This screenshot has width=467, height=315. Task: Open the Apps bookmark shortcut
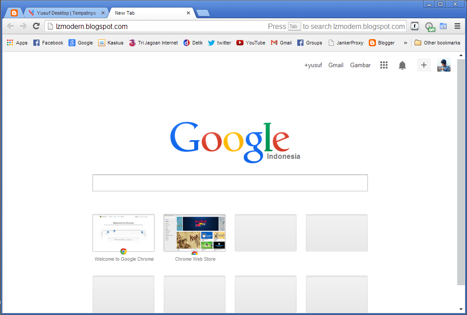[x=17, y=43]
